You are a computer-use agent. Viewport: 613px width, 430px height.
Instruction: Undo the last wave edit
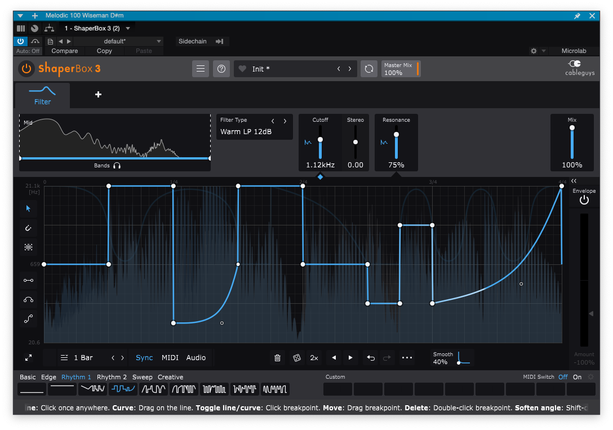tap(371, 358)
